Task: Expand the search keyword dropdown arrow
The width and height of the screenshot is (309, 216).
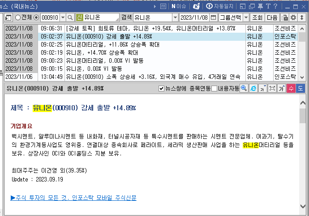Action: [175, 17]
